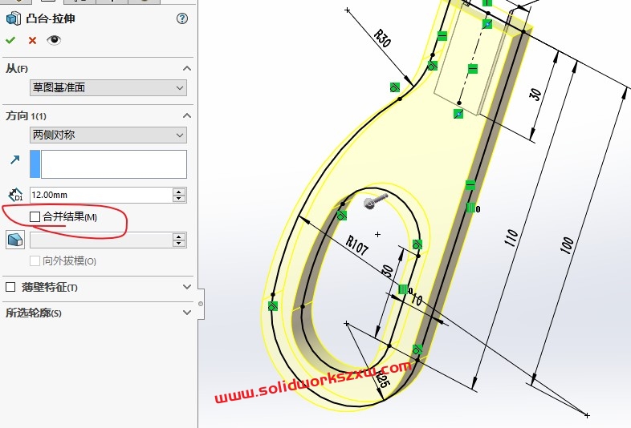Click the draft on/off icon

pos(14,240)
